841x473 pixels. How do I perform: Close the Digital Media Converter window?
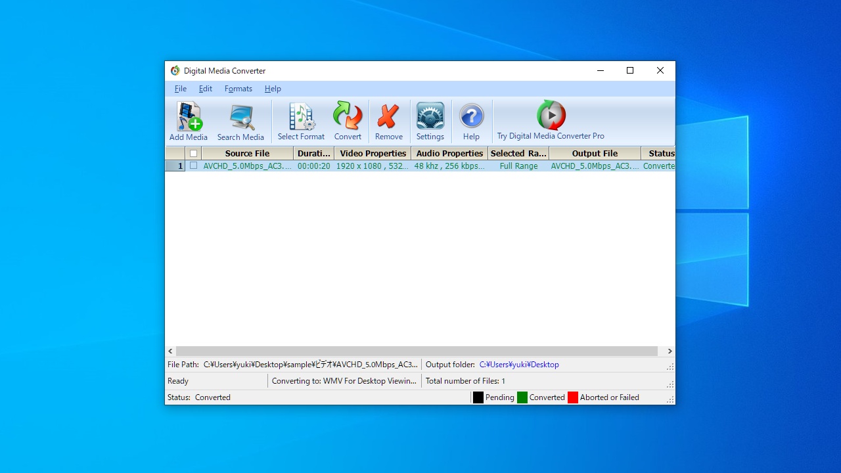click(660, 71)
